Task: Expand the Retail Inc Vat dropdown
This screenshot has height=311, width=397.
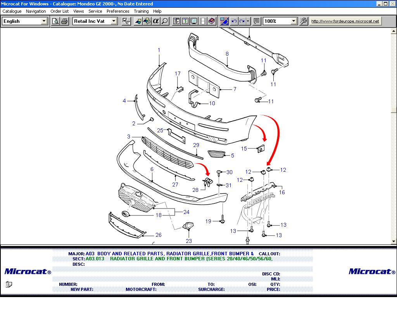Action: pos(114,21)
